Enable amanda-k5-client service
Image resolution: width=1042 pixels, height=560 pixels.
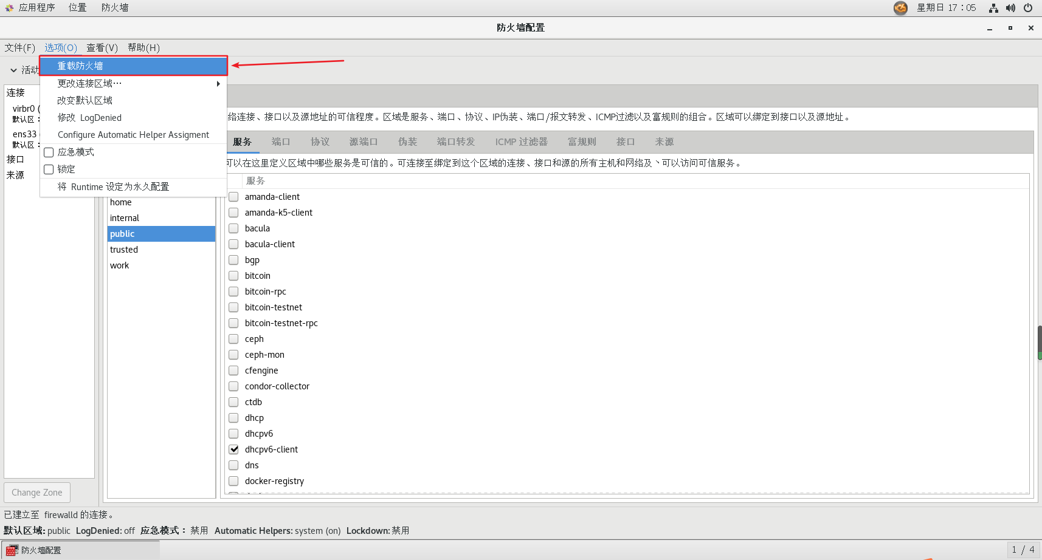click(233, 213)
